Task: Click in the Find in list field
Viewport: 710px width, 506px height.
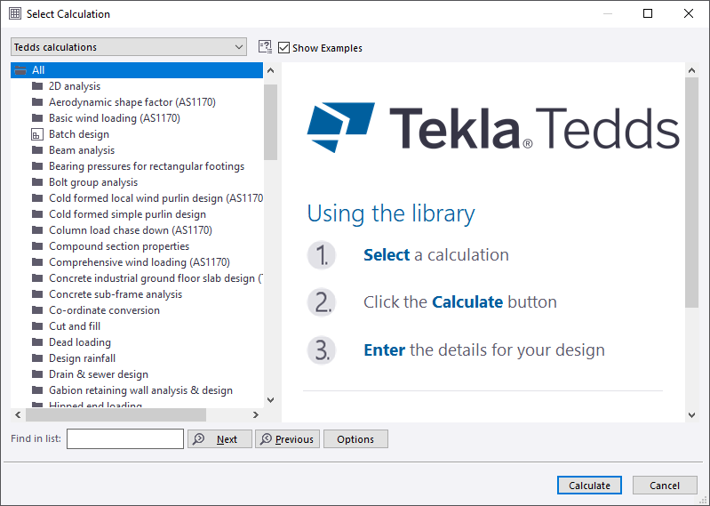Action: pos(125,439)
